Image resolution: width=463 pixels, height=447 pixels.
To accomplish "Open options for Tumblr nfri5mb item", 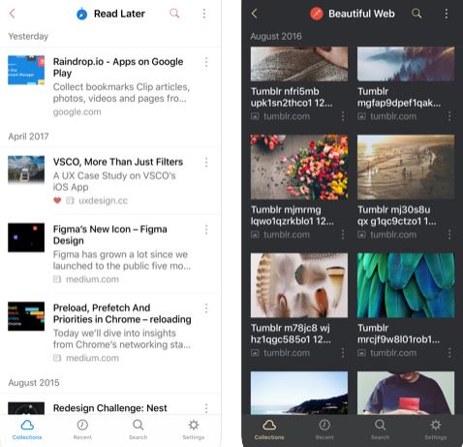I will coord(343,116).
